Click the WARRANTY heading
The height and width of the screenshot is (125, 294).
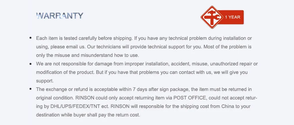(x=60, y=16)
